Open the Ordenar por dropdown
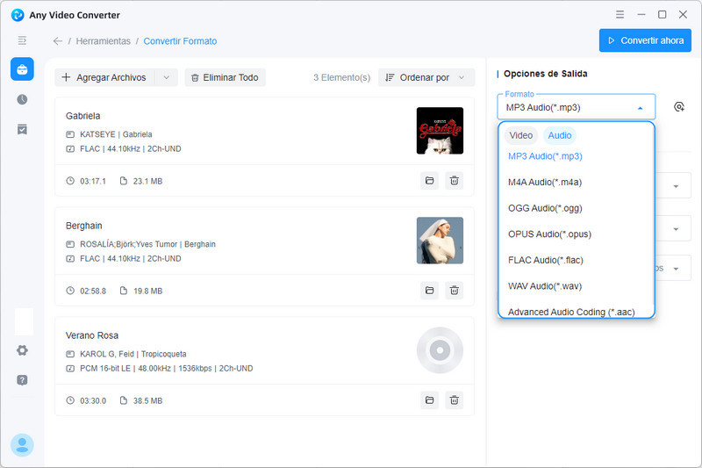The image size is (702, 468). [426, 77]
